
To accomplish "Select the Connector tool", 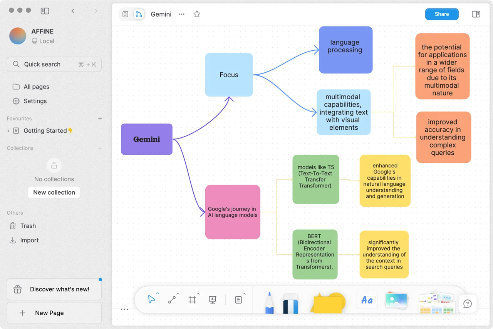I will (x=172, y=300).
